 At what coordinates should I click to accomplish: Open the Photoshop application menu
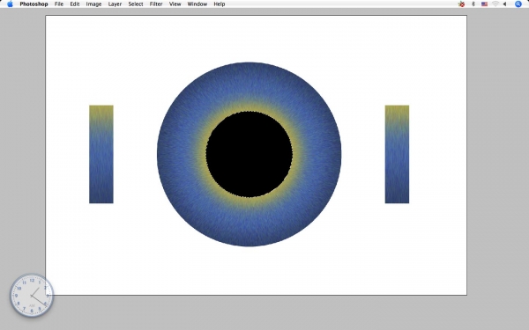(34, 4)
